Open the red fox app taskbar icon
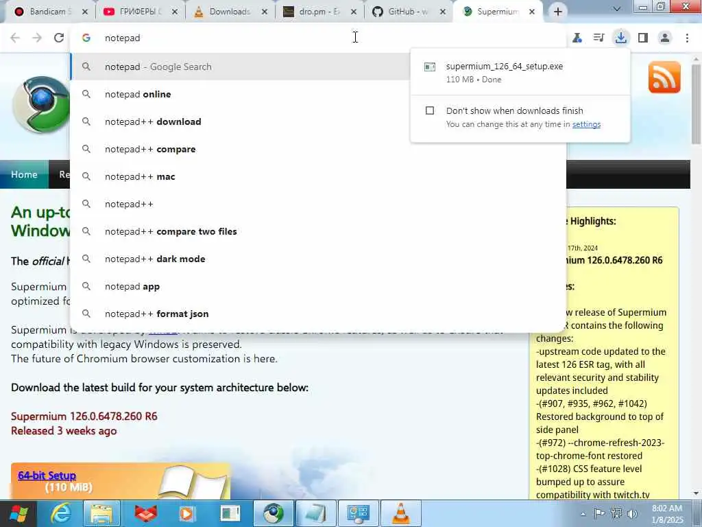The height and width of the screenshot is (527, 702). (146, 513)
